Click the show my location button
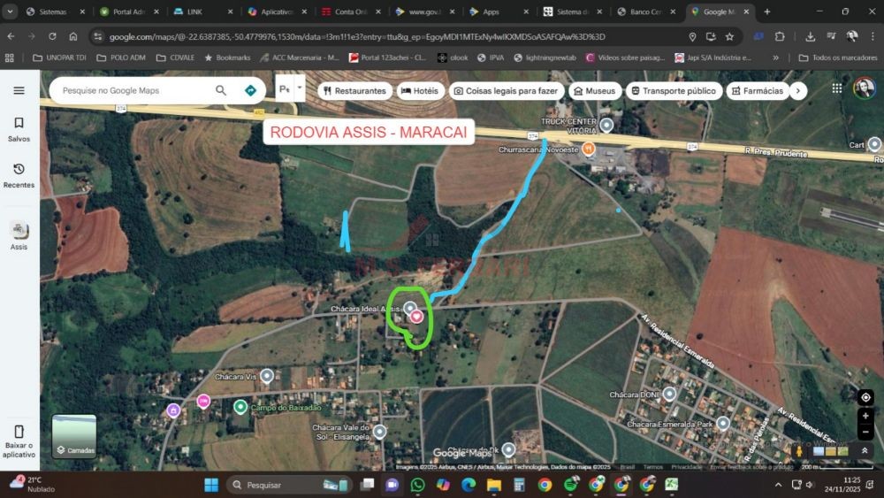The width and height of the screenshot is (884, 498). click(865, 397)
